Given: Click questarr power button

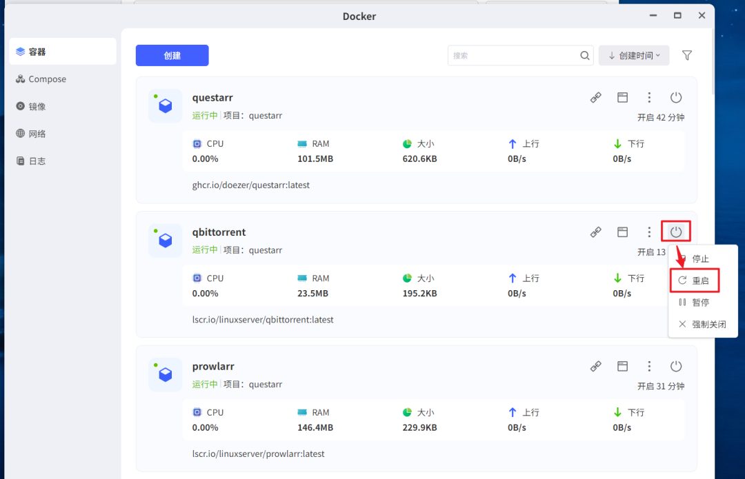Looking at the screenshot, I should [675, 97].
